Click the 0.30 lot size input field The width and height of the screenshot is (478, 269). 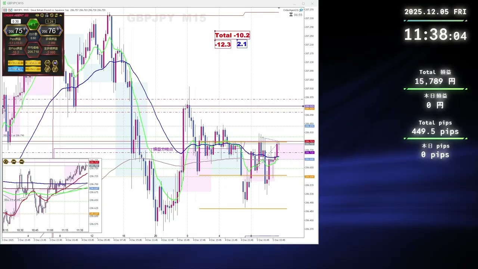(x=16, y=22)
